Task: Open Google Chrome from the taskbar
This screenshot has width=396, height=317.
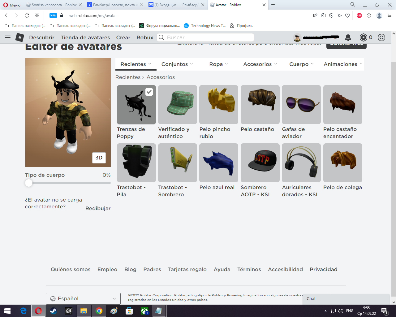Action: pyautogui.click(x=99, y=311)
